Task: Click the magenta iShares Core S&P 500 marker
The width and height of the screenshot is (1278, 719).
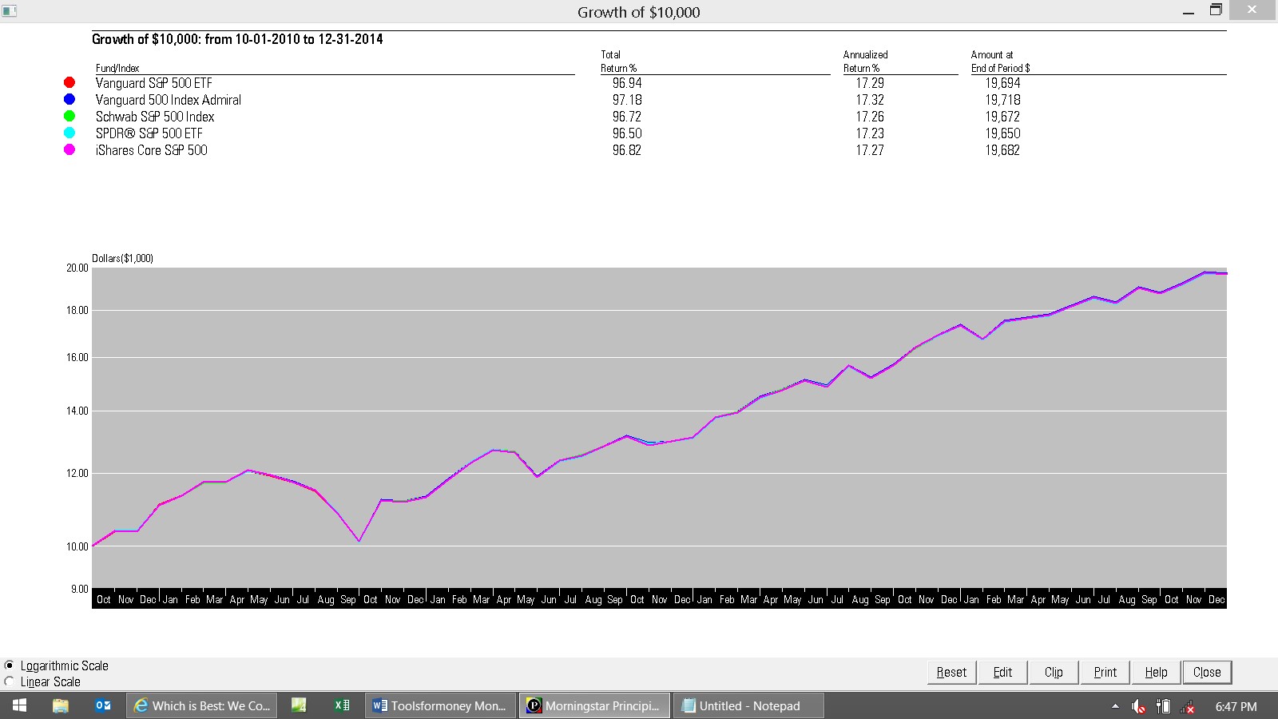Action: point(69,149)
